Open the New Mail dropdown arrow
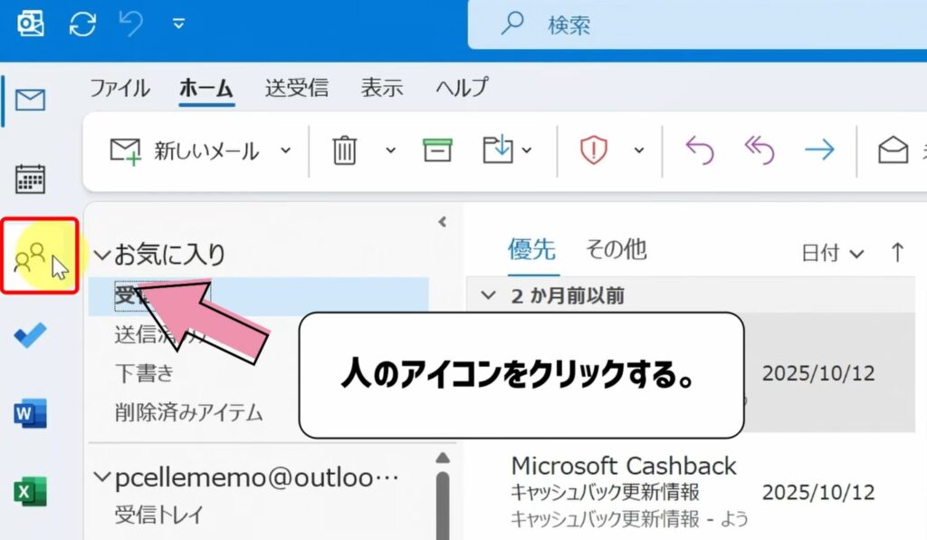927x540 pixels. click(285, 150)
